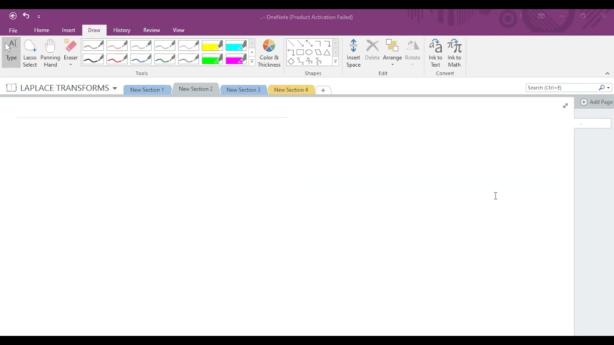Click the Search (Ctrl+E) box
The width and height of the screenshot is (614, 345).
click(x=562, y=88)
